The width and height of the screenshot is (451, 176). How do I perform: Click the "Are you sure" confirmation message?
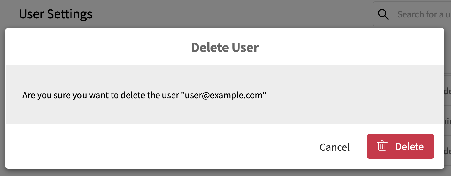click(x=144, y=96)
